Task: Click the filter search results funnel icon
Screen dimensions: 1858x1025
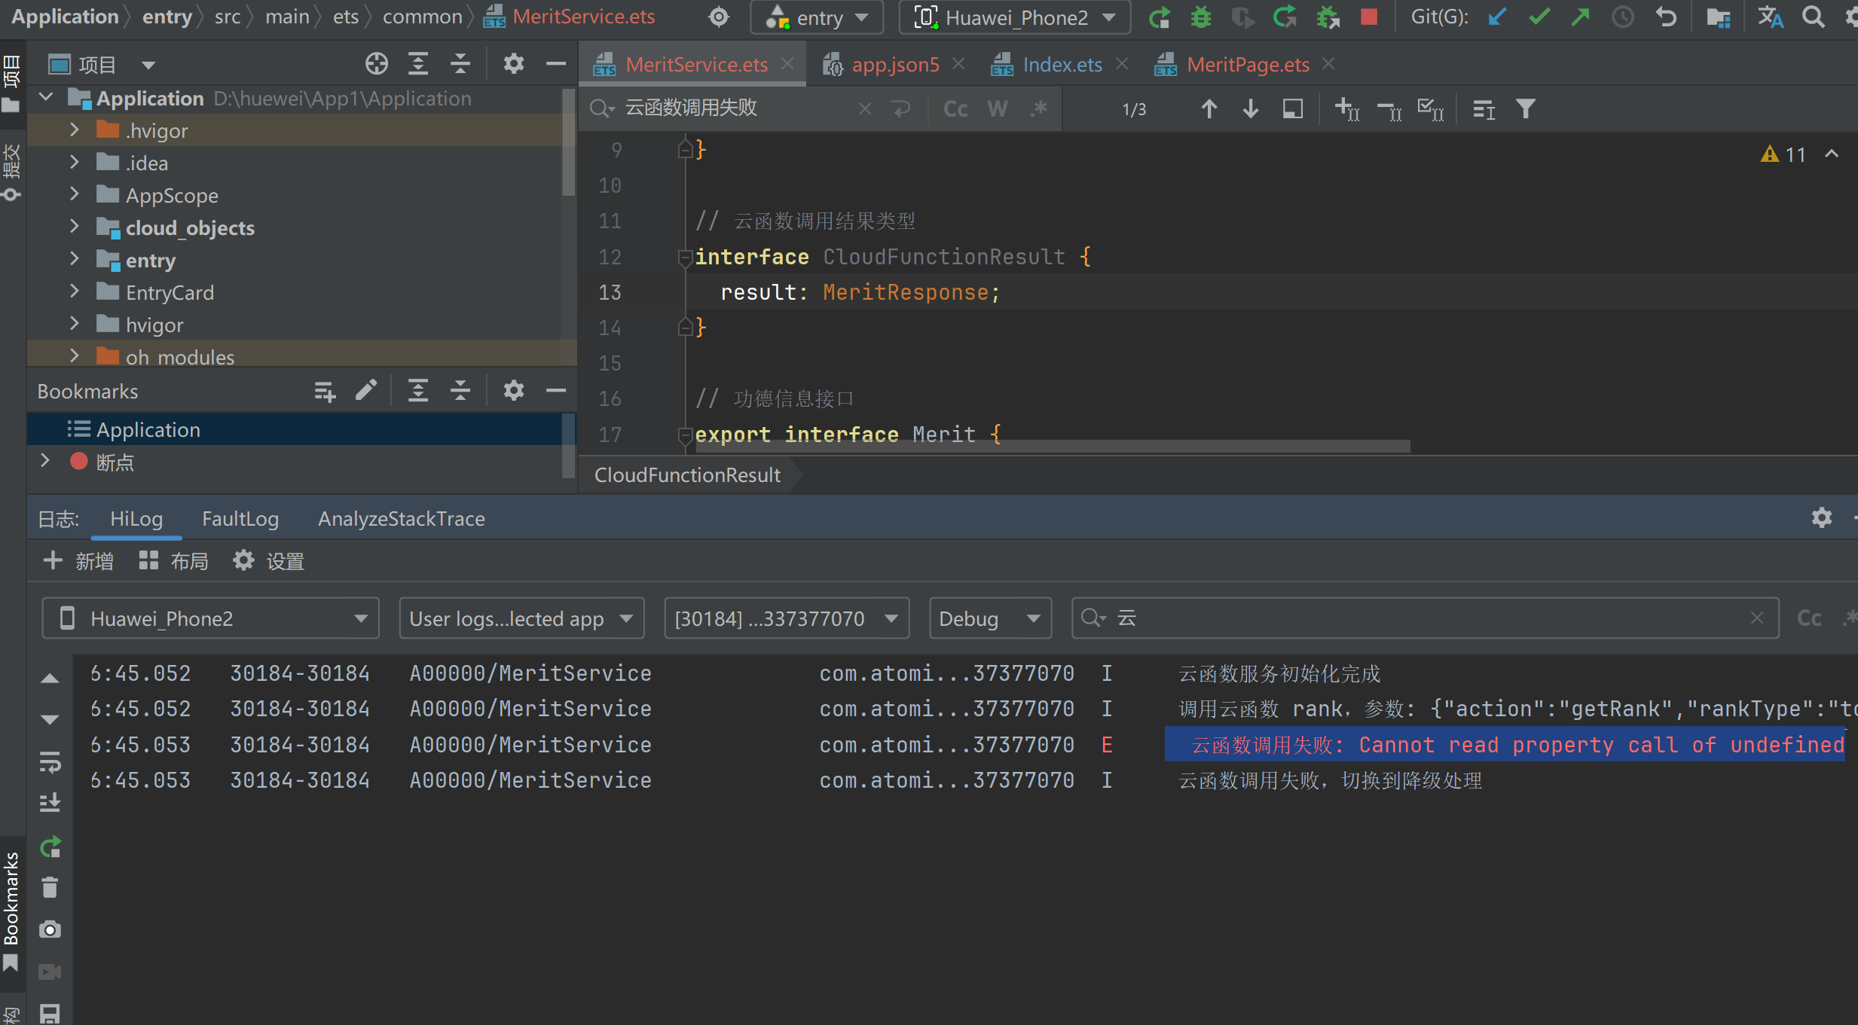Action: tap(1526, 109)
